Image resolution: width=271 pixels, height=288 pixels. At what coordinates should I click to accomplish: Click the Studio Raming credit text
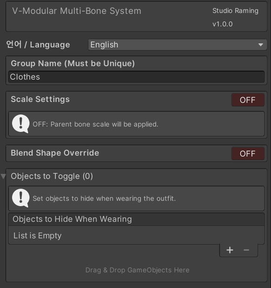point(235,11)
